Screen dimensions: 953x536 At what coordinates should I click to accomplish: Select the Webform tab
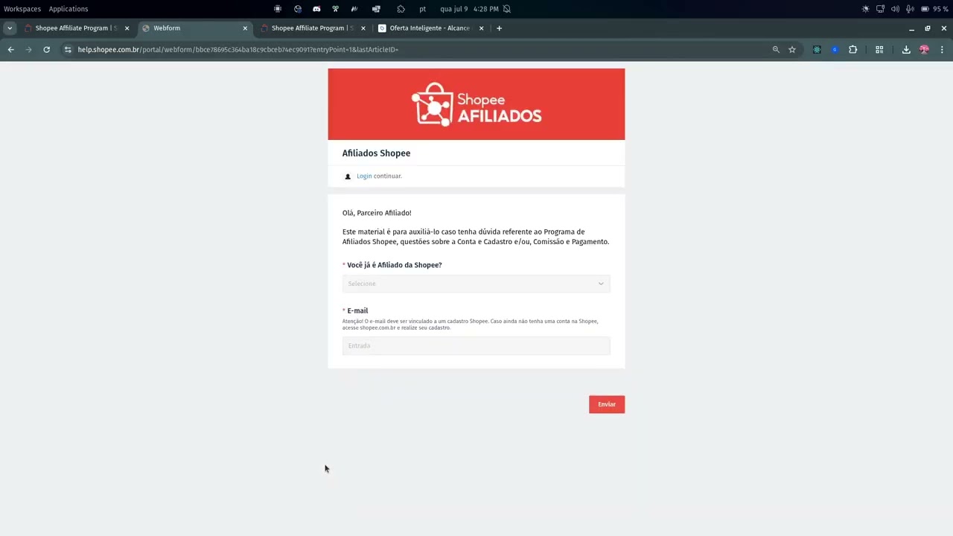[x=195, y=28]
